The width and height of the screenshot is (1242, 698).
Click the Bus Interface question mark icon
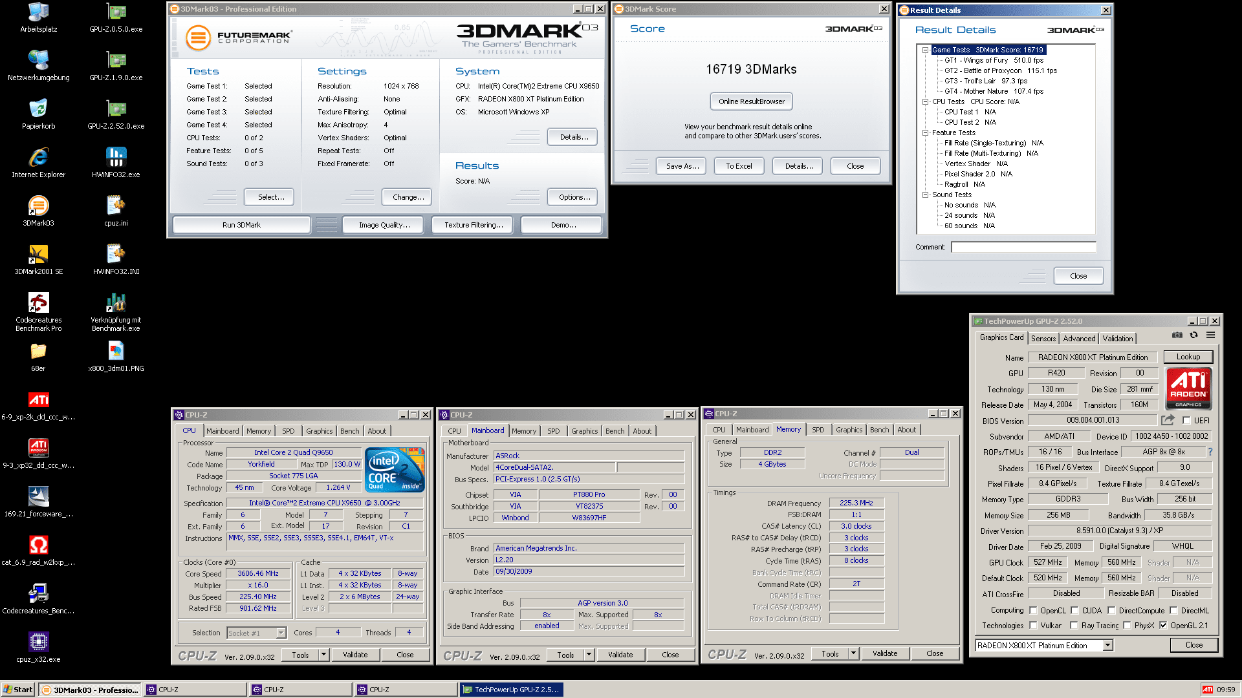(1210, 452)
